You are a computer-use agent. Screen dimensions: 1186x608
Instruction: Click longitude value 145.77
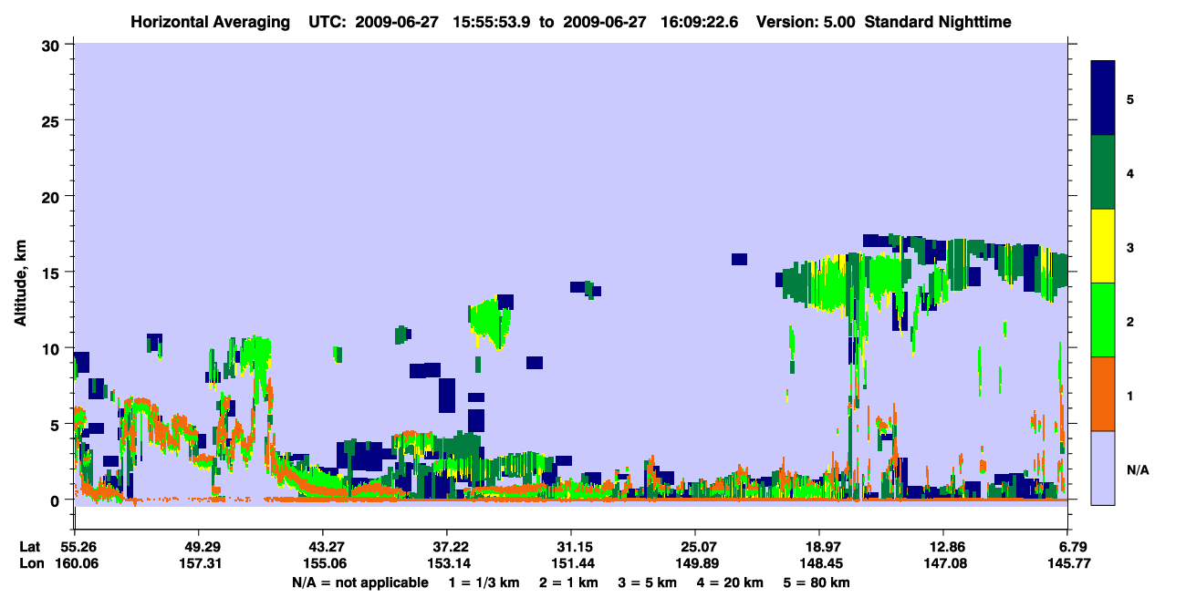pyautogui.click(x=1066, y=564)
